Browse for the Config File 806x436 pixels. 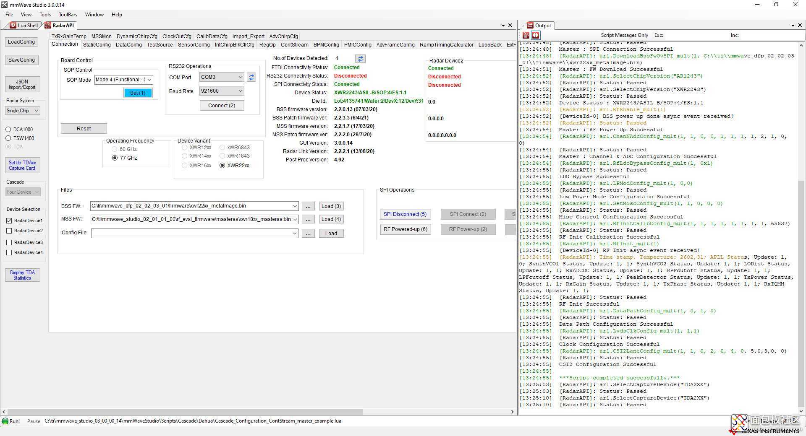(x=308, y=234)
